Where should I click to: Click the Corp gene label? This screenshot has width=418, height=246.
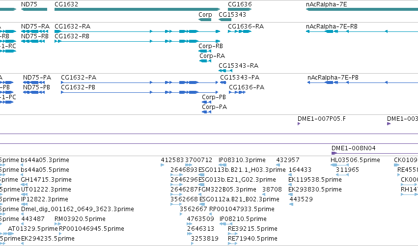click(x=205, y=15)
